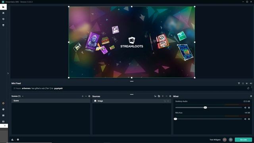Click the Go Live button
The image size is (254, 143).
pos(243,139)
